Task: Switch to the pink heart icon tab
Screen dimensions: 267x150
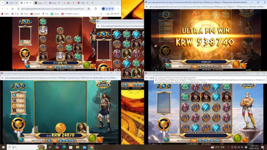Action: 82,3
